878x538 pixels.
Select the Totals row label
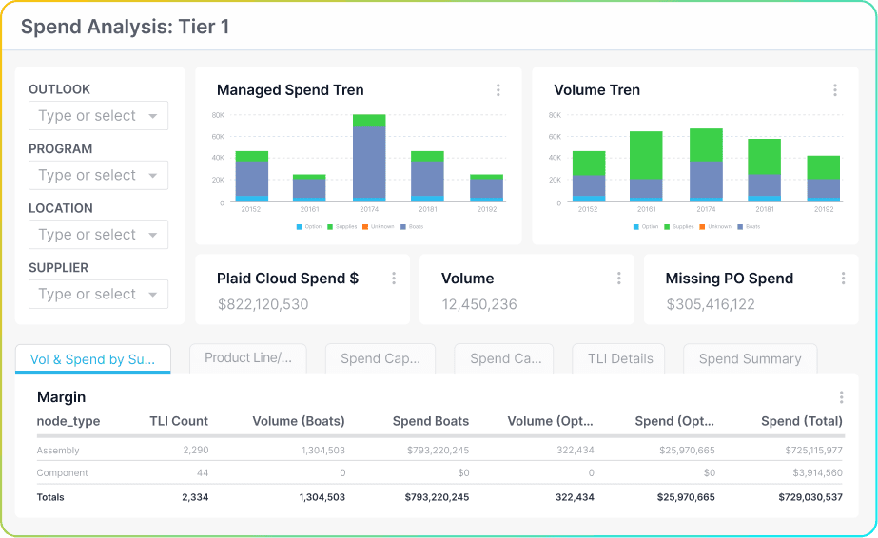point(50,497)
